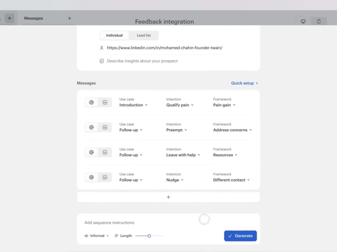
Task: Select email channel for Nudge follow-up
Action: coord(91,177)
